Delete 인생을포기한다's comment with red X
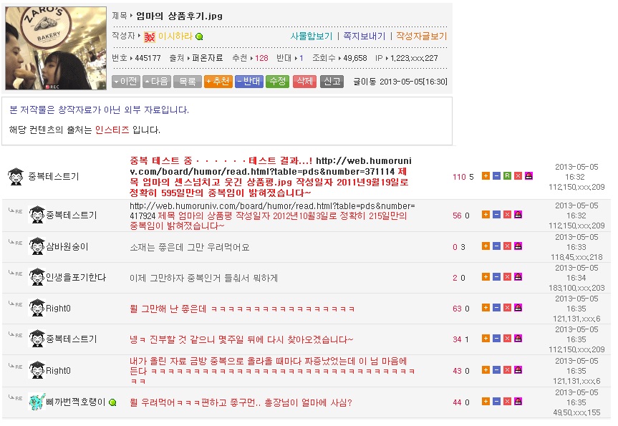 pos(507,277)
